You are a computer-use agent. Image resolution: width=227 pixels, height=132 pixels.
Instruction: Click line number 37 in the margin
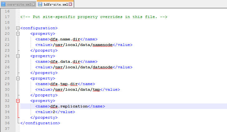click(7, 129)
